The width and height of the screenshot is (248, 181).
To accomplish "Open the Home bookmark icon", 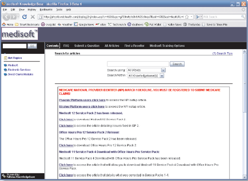I will [4, 24].
